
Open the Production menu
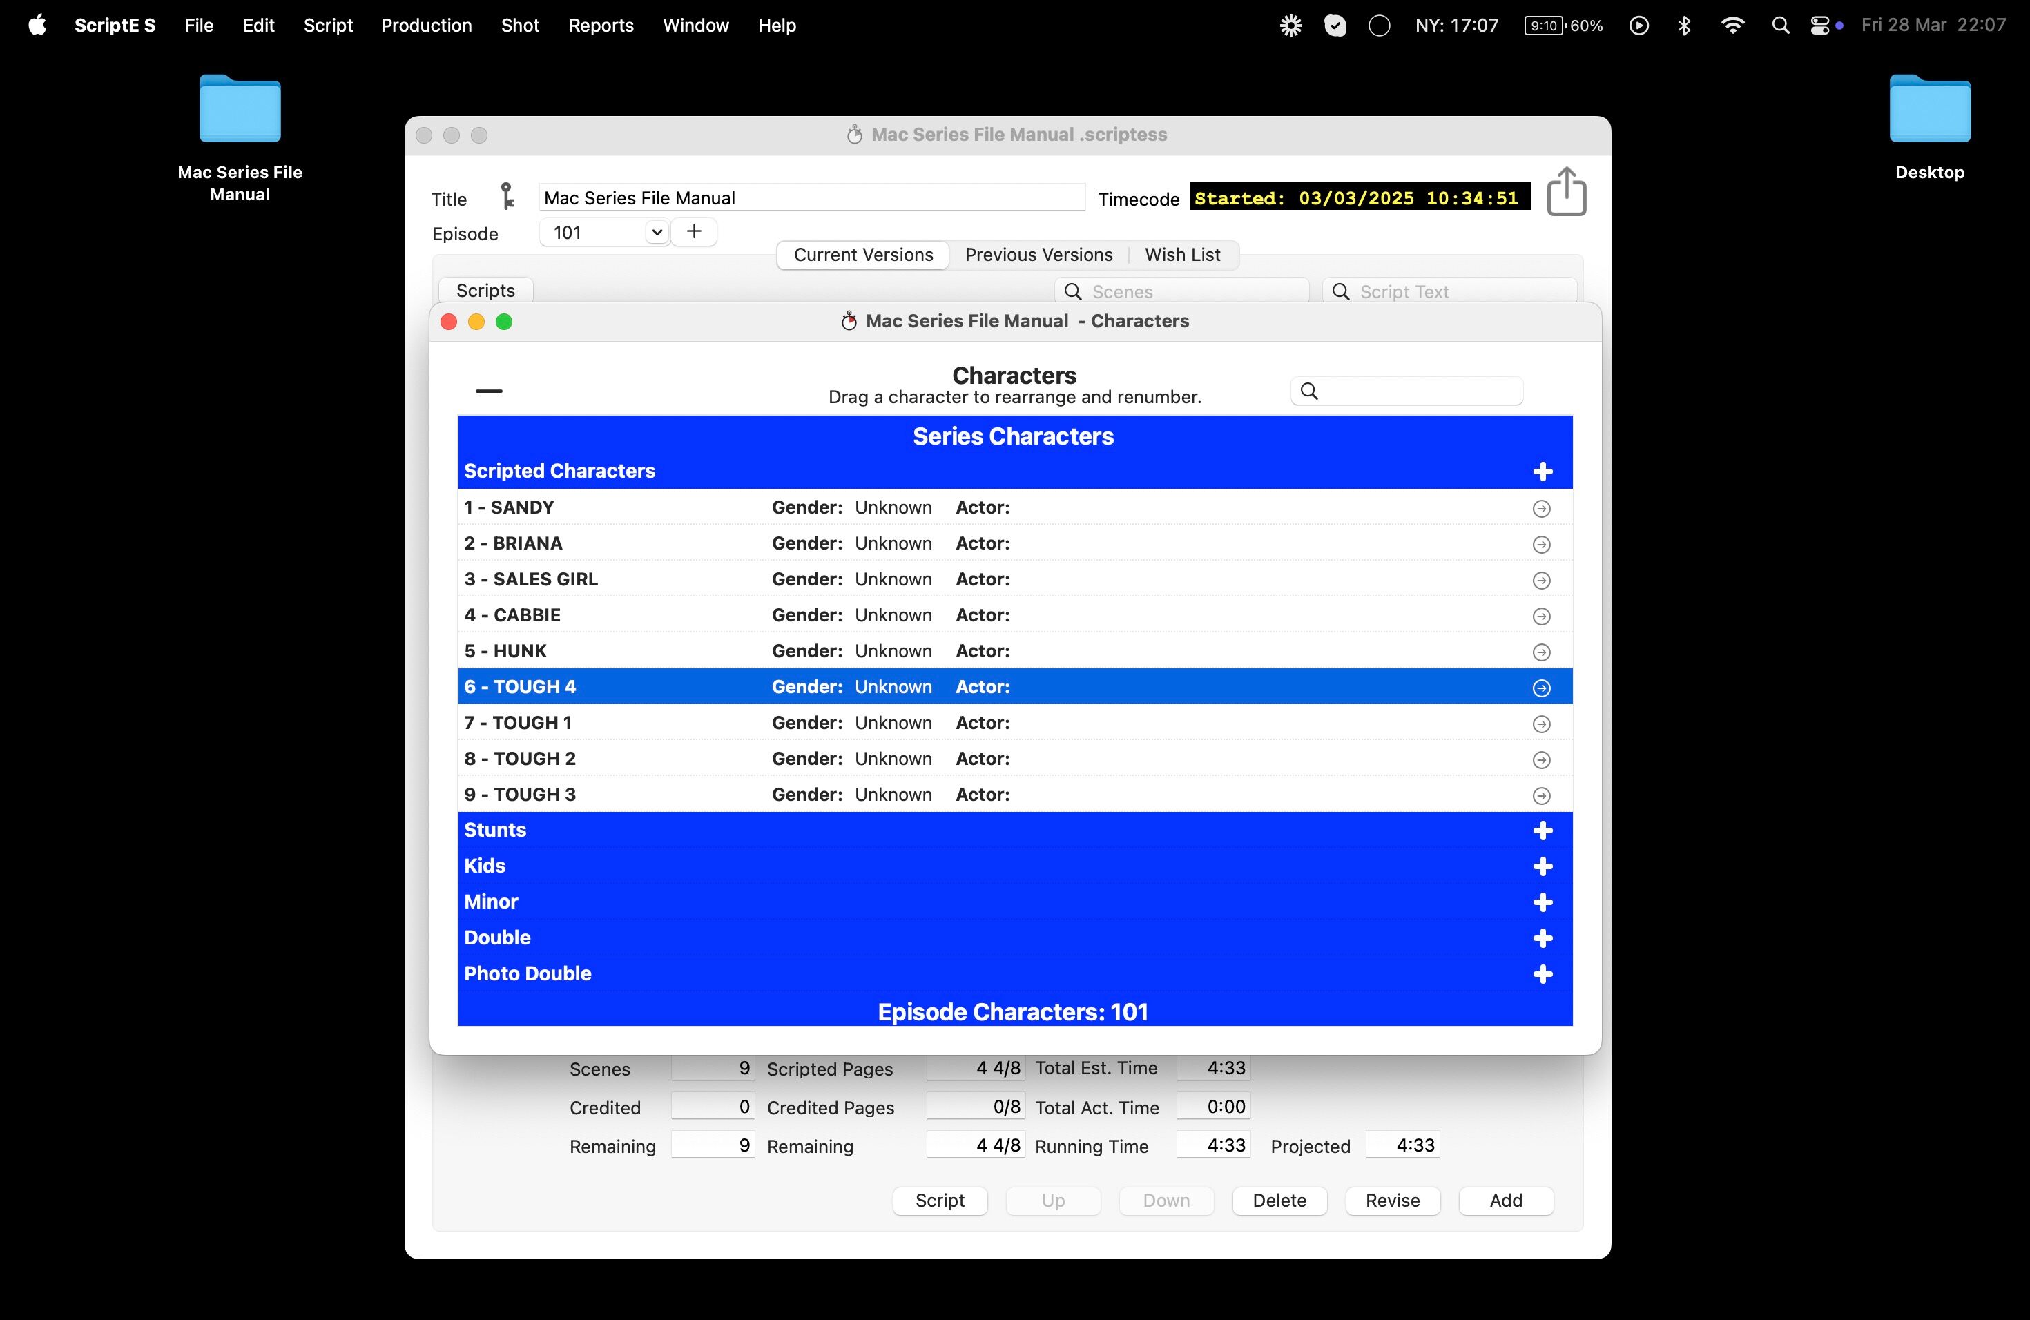point(425,26)
